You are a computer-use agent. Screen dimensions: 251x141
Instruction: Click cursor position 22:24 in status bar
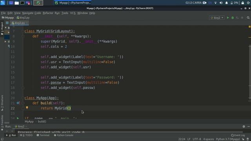click(182, 139)
